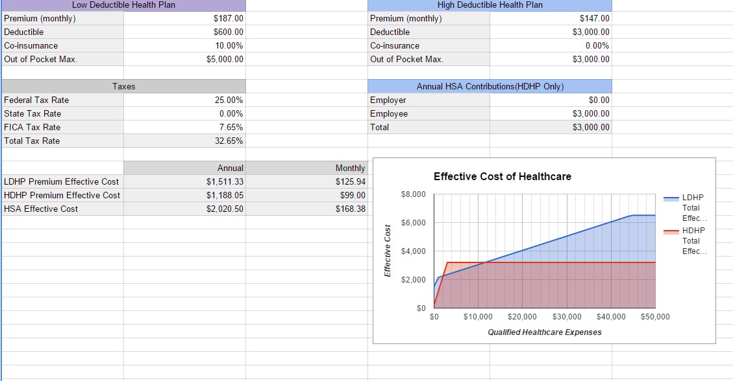Click the Qualified Healthcare Expenses axis title
Viewport: 733px width, 381px height.
point(544,332)
